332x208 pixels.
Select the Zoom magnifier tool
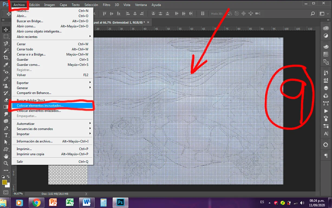click(6, 163)
